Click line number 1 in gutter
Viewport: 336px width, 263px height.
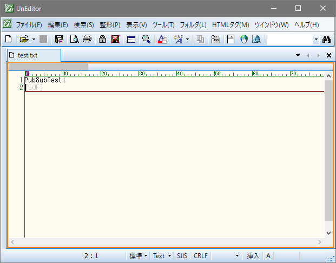(x=21, y=80)
